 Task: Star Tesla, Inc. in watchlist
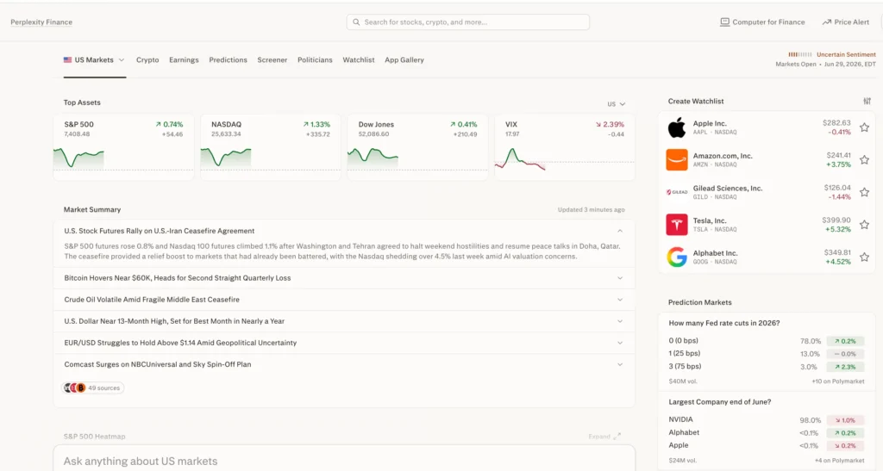[864, 224]
